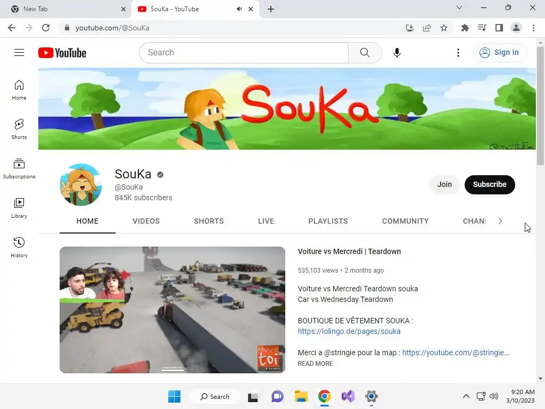The image size is (545, 409).
Task: Open media controls icon in toolbar
Action: 482,28
